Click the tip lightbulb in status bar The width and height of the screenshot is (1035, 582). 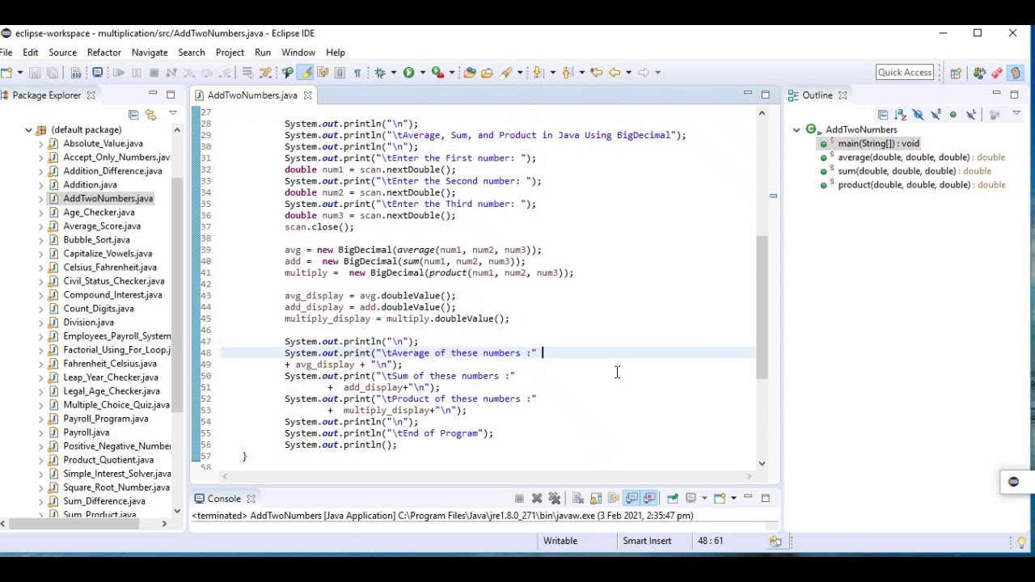pos(1021,542)
